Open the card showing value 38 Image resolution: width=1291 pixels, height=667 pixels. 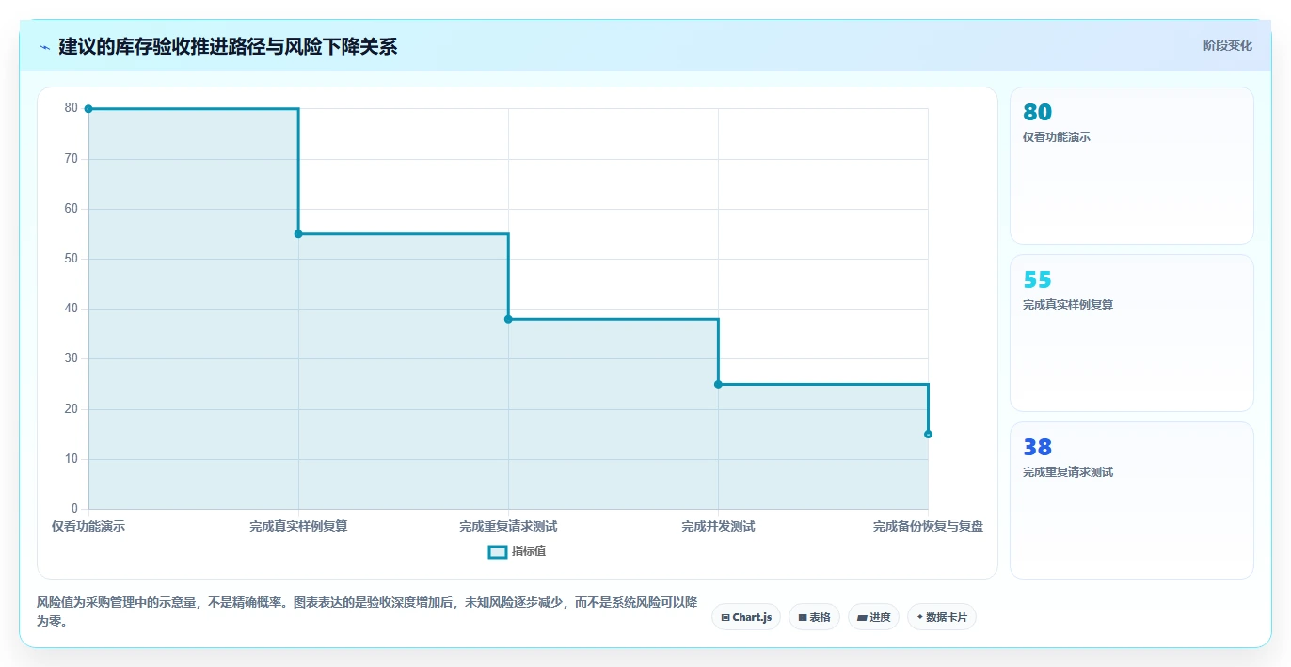(x=1131, y=500)
